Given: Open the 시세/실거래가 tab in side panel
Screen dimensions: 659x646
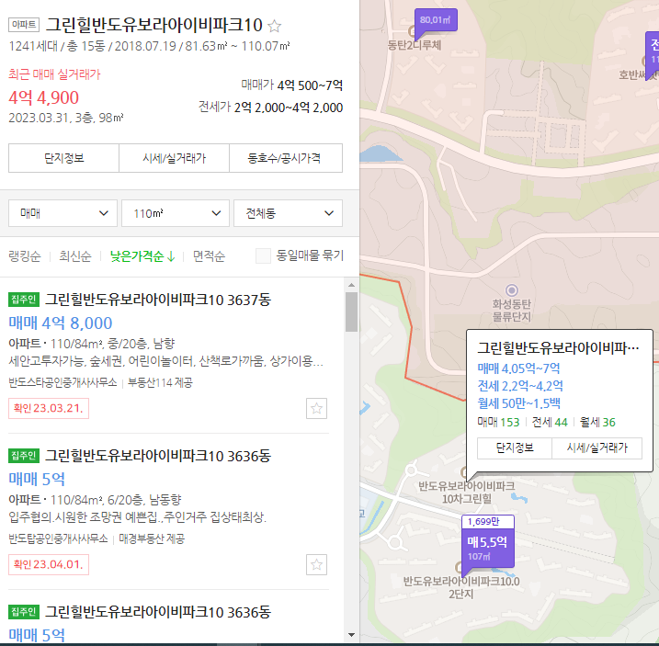Looking at the screenshot, I should click(174, 158).
